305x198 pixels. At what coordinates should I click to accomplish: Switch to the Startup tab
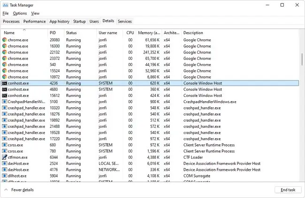coord(79,22)
